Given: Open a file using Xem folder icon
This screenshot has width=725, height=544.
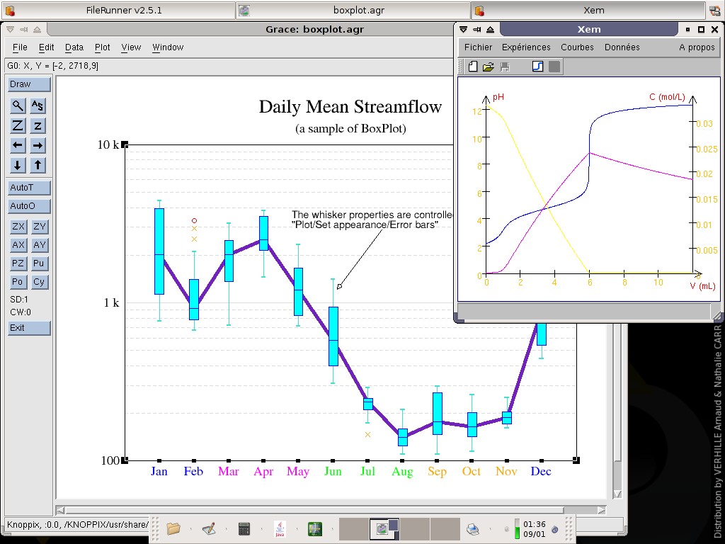Looking at the screenshot, I should point(488,67).
